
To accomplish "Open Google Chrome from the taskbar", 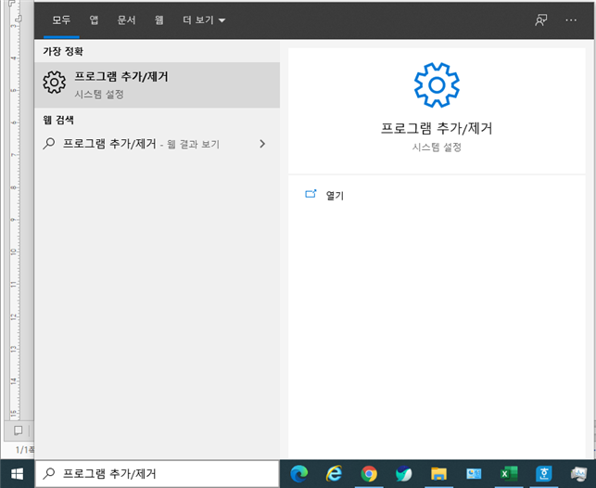I will click(369, 474).
